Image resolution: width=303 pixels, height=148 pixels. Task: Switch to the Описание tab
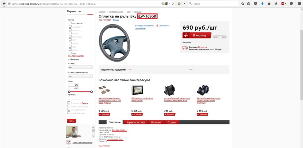click(115, 122)
